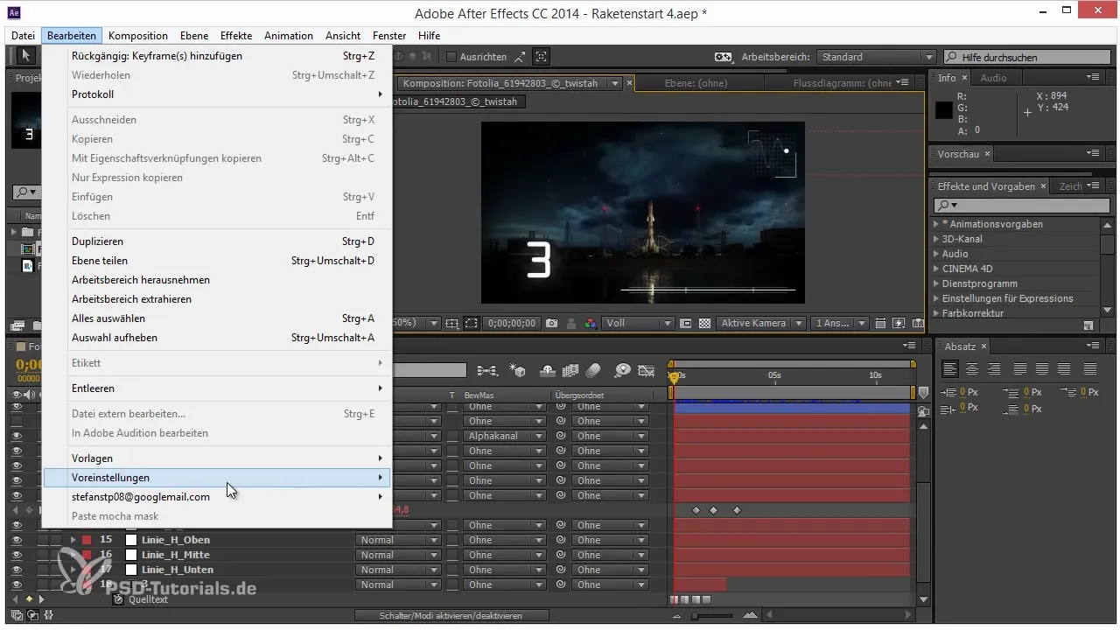The height and width of the screenshot is (630, 1120).
Task: Open the Voll resolution dropdown
Action: coord(639,323)
